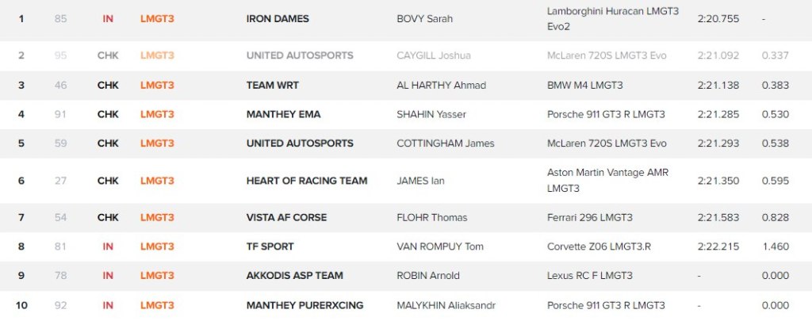Image resolution: width=812 pixels, height=321 pixels.
Task: Select driver VAN ROMPUY Tom
Action: 439,246
